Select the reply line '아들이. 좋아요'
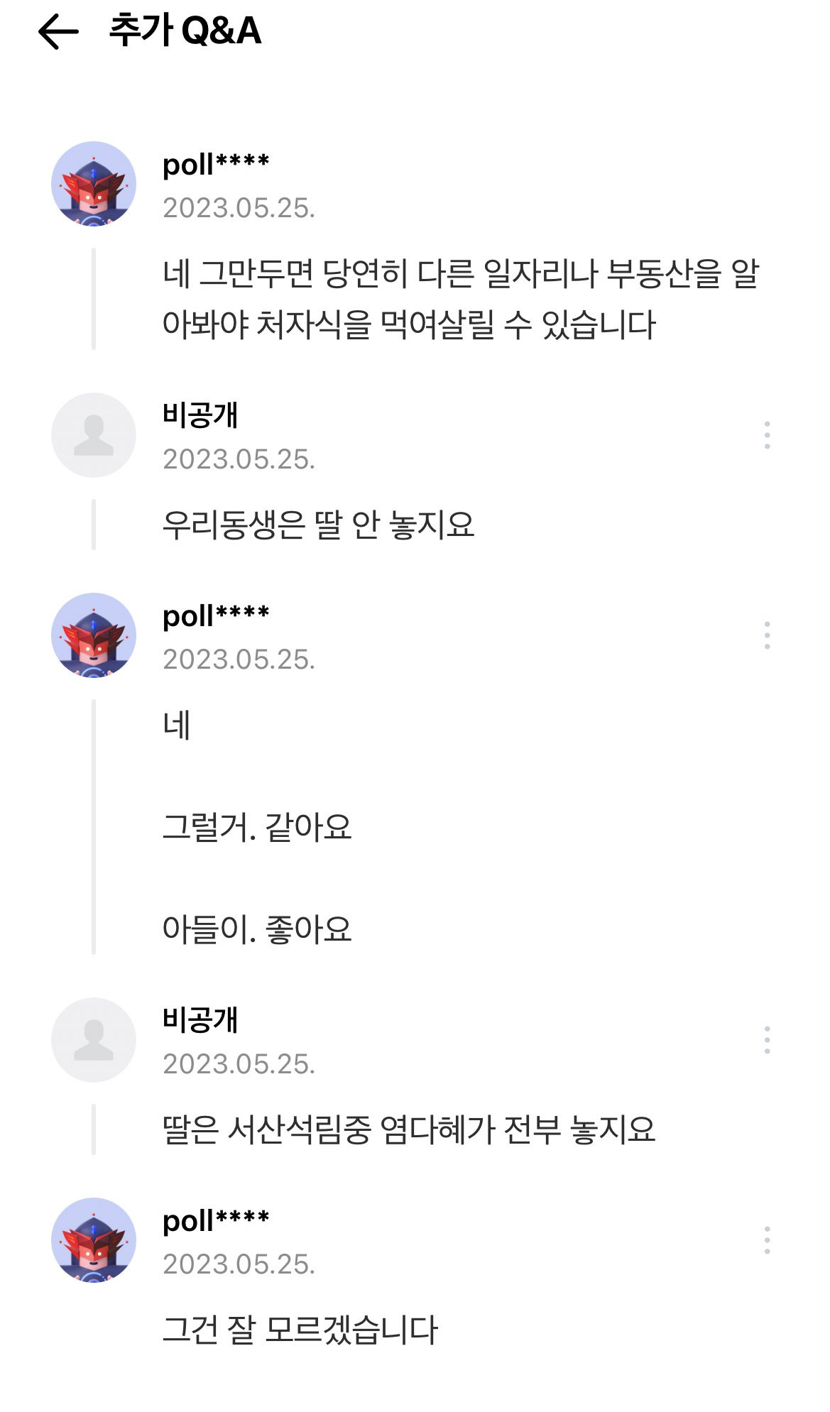 click(x=257, y=929)
